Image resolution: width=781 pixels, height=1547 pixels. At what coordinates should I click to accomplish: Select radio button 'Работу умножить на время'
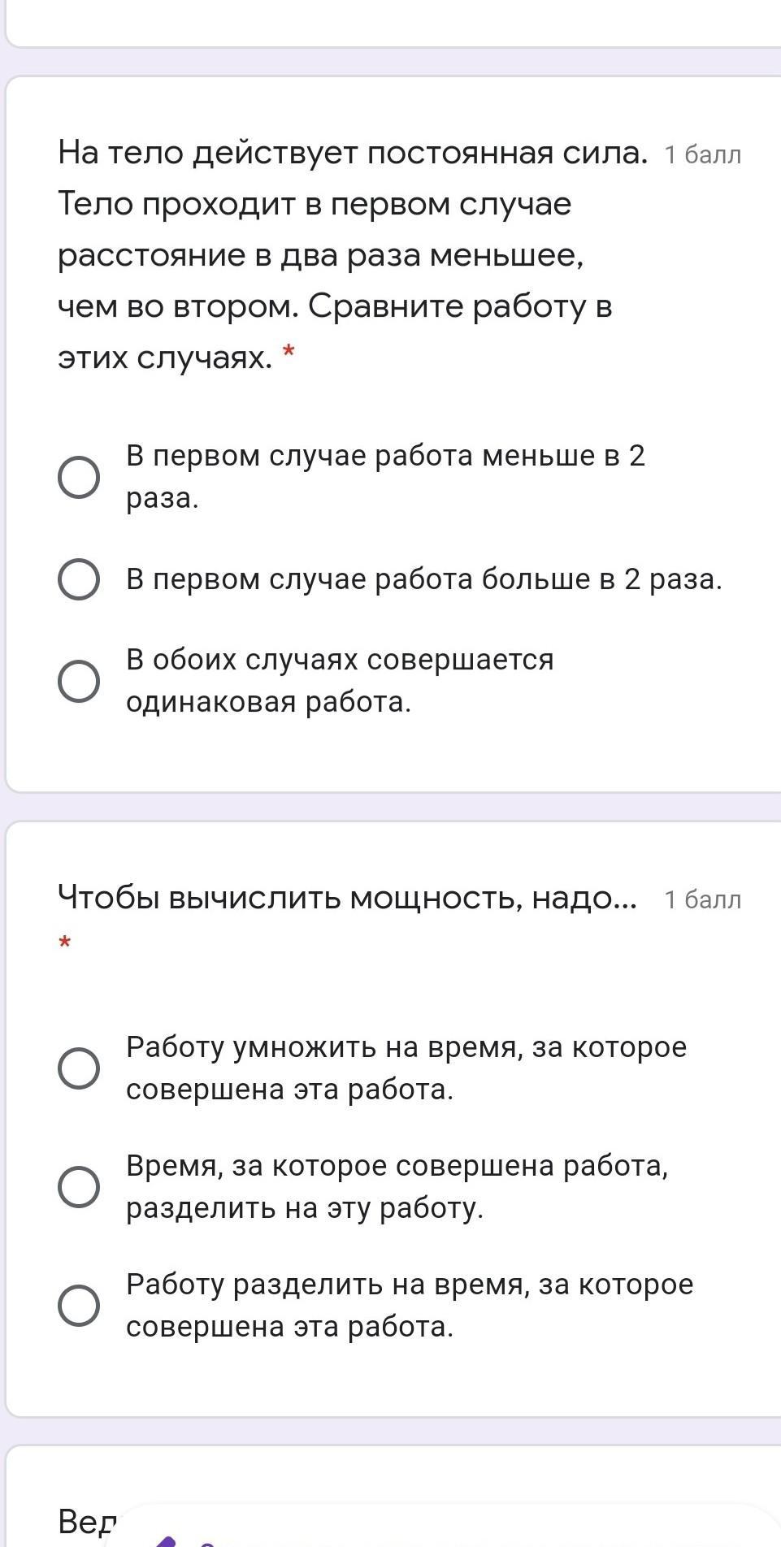79,1068
